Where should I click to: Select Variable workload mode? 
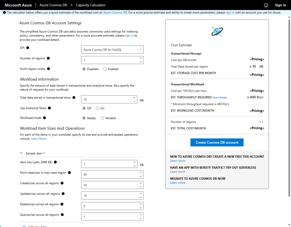click(102, 118)
